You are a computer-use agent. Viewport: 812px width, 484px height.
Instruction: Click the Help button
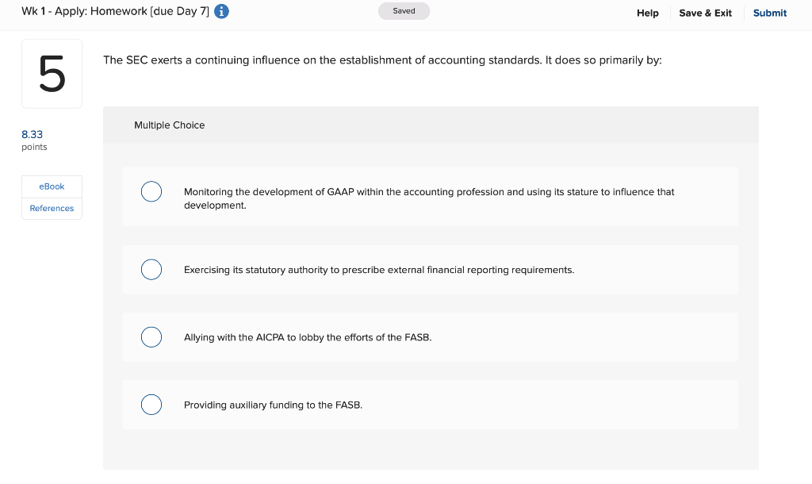coord(647,13)
